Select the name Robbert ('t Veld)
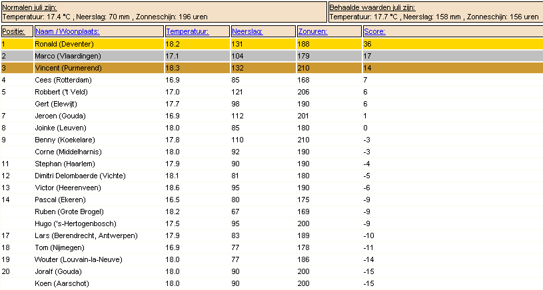543x290 pixels. pos(61,92)
